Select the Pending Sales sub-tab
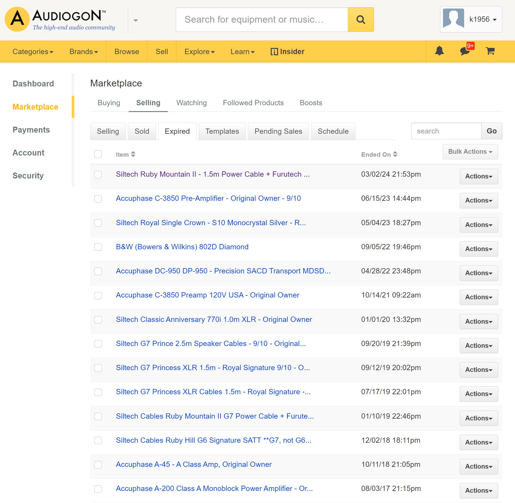This screenshot has height=503, width=515. tap(278, 131)
